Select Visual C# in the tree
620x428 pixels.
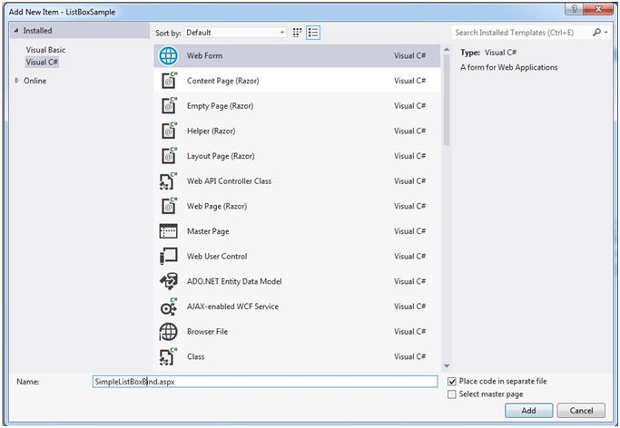pyautogui.click(x=42, y=62)
